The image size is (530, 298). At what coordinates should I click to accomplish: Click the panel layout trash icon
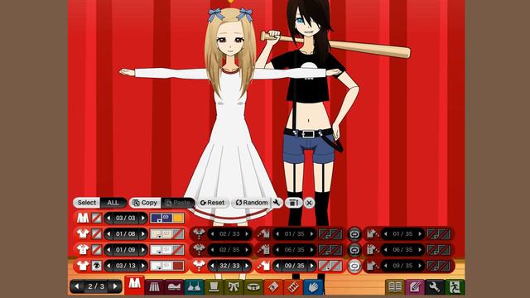(x=293, y=203)
